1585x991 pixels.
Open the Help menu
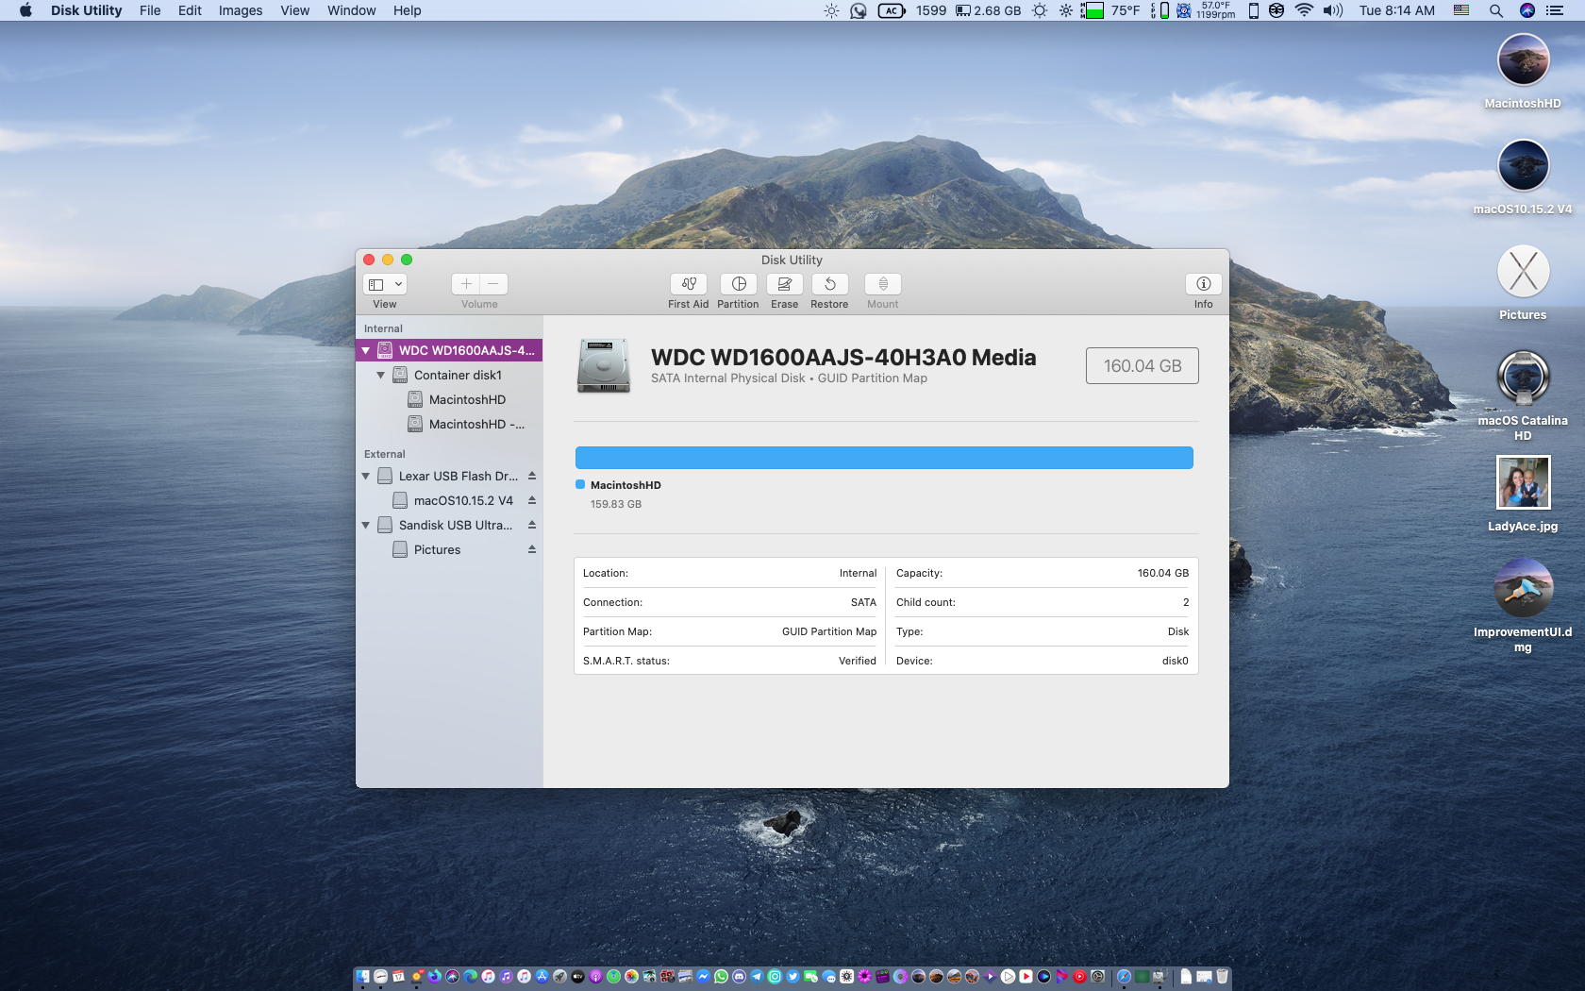[408, 10]
